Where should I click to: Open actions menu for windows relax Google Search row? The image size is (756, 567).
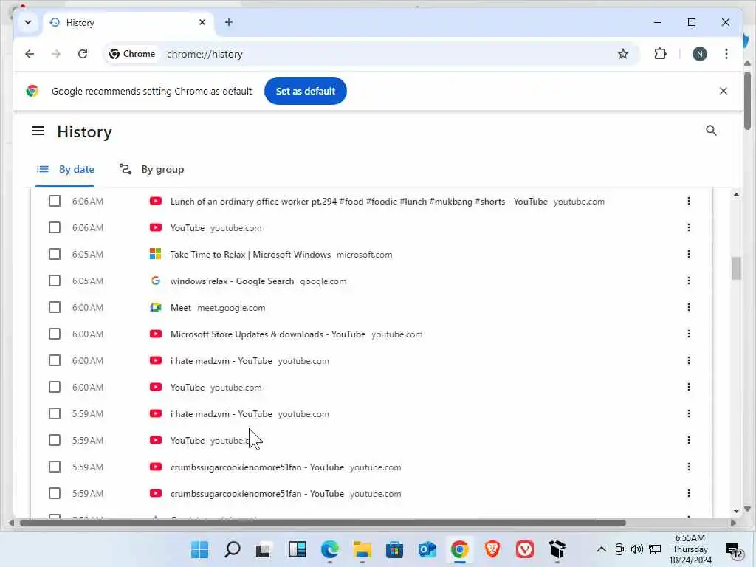(x=689, y=281)
